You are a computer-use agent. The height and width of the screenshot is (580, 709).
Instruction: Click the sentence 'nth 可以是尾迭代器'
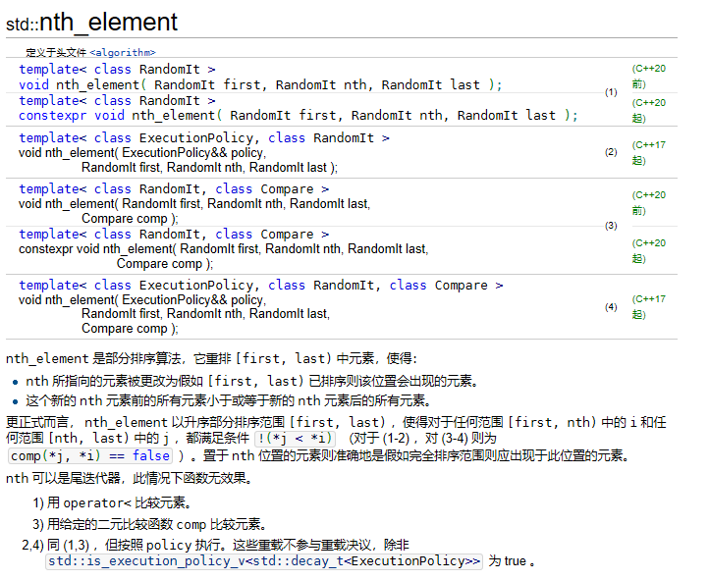pos(130,478)
